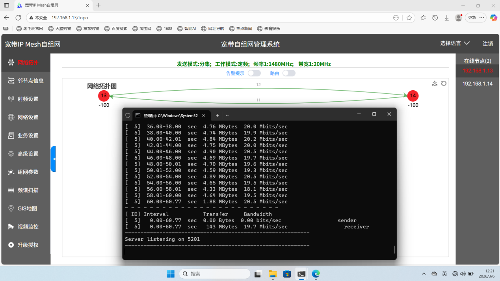Click the 业务设置 sidebar icon

tap(11, 135)
